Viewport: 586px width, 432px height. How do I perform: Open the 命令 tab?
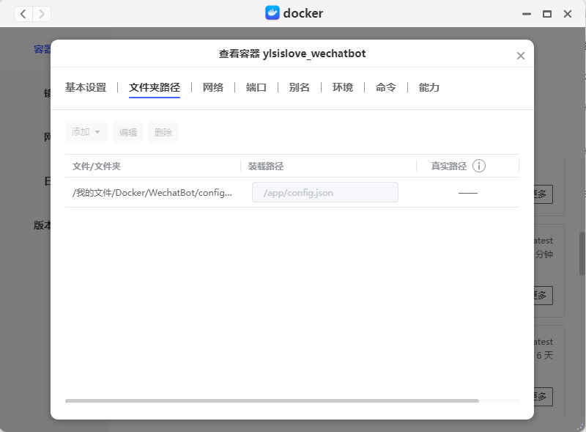(x=386, y=87)
